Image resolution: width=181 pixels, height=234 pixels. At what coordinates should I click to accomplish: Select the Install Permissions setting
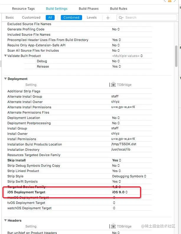click(x=22, y=139)
